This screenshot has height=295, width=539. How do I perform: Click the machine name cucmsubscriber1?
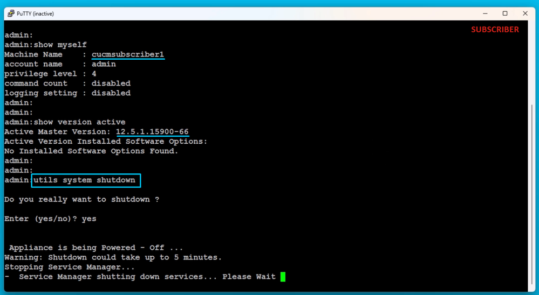128,54
